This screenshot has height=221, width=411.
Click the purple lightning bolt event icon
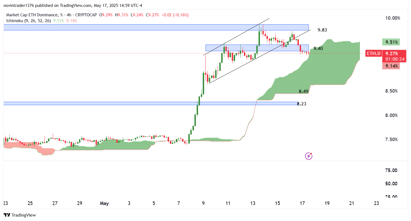309,156
